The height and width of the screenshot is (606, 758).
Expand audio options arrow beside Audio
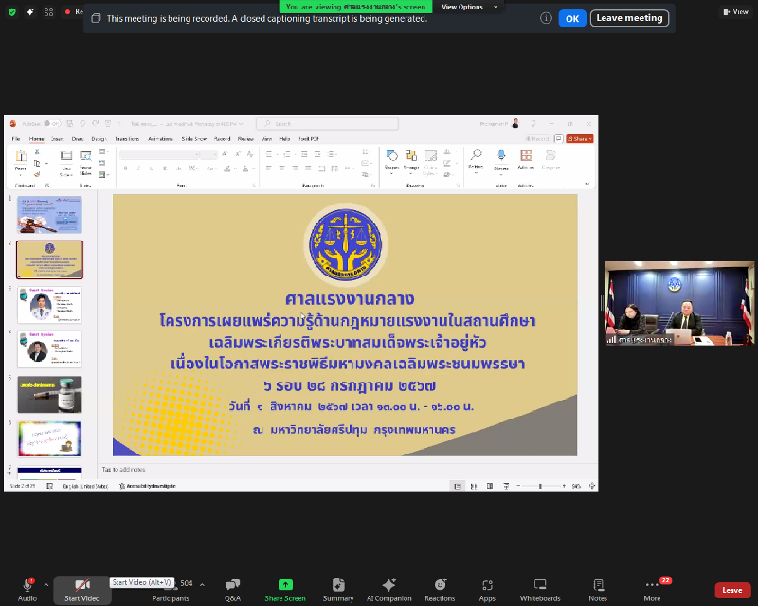point(45,585)
